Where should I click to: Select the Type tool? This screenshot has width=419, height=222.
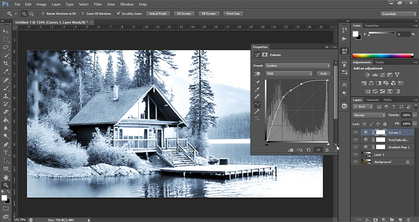coord(6,152)
